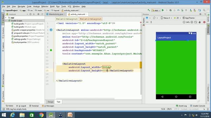This screenshot has height=118, width=211.
Task: Open proguard-rules.pro file
Action: coord(28,33)
